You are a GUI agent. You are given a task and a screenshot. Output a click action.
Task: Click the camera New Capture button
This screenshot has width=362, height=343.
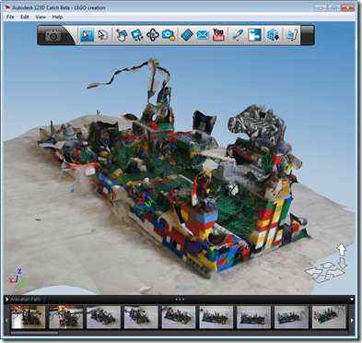(53, 36)
